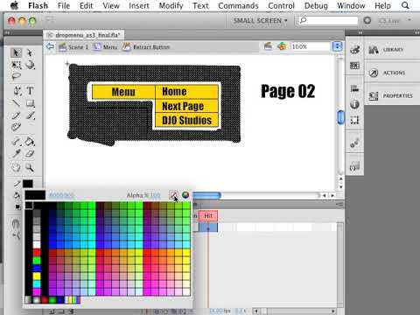Click the Spotlight search icon
The width and height of the screenshot is (420, 315).
[x=405, y=5]
